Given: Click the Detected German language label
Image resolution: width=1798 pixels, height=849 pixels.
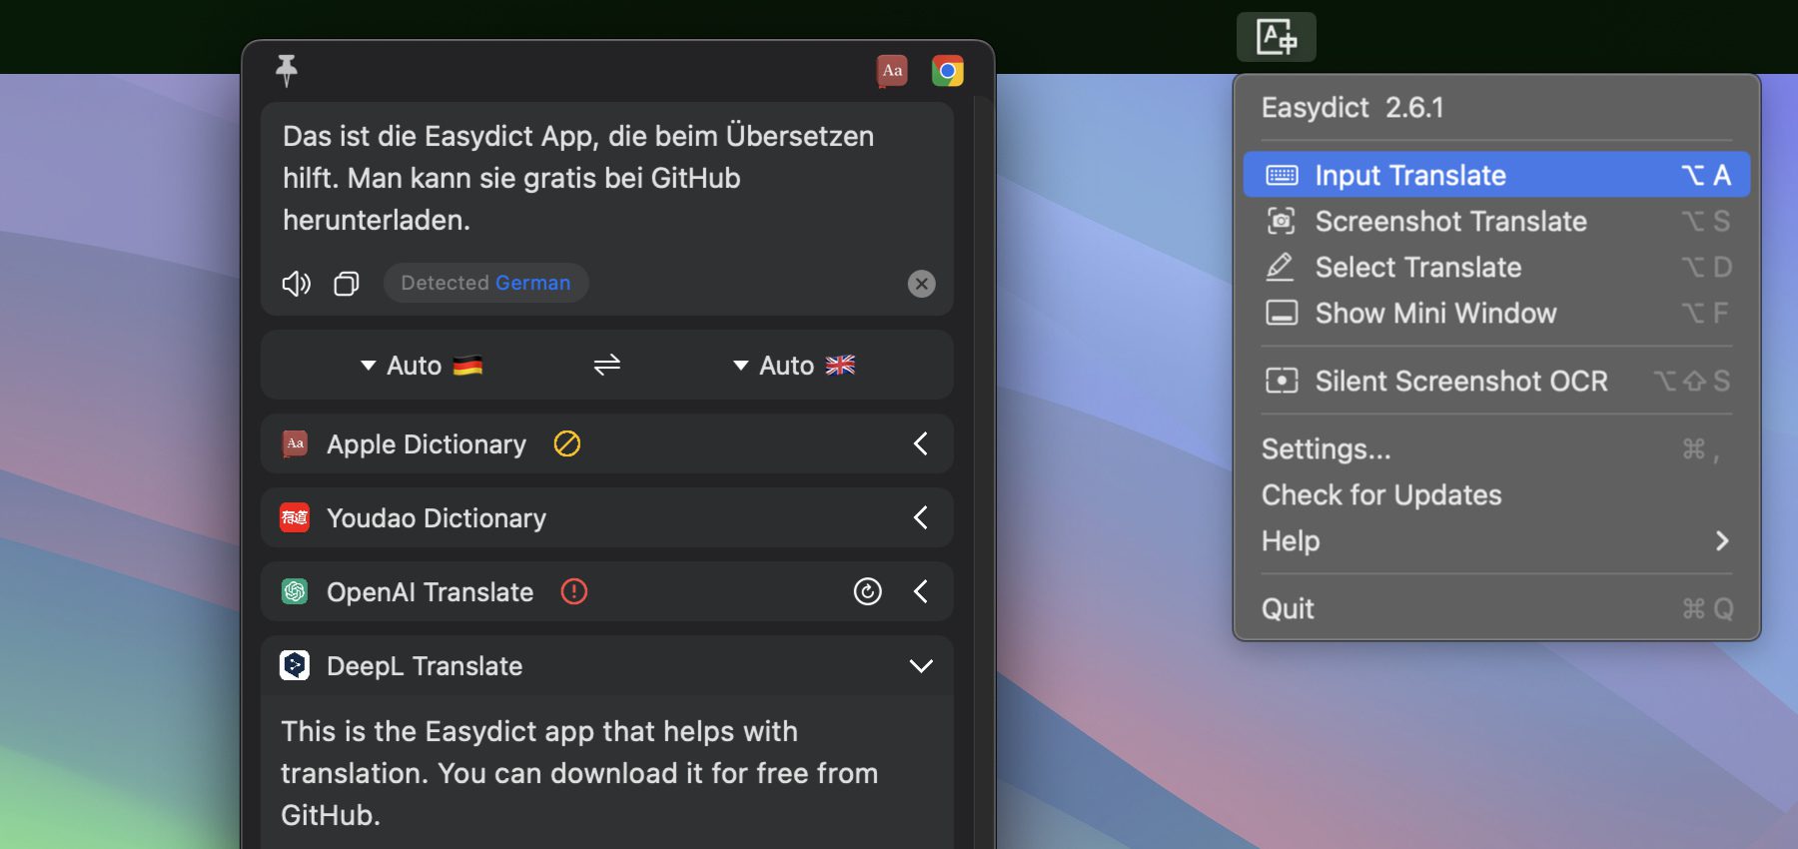Looking at the screenshot, I should click(485, 284).
